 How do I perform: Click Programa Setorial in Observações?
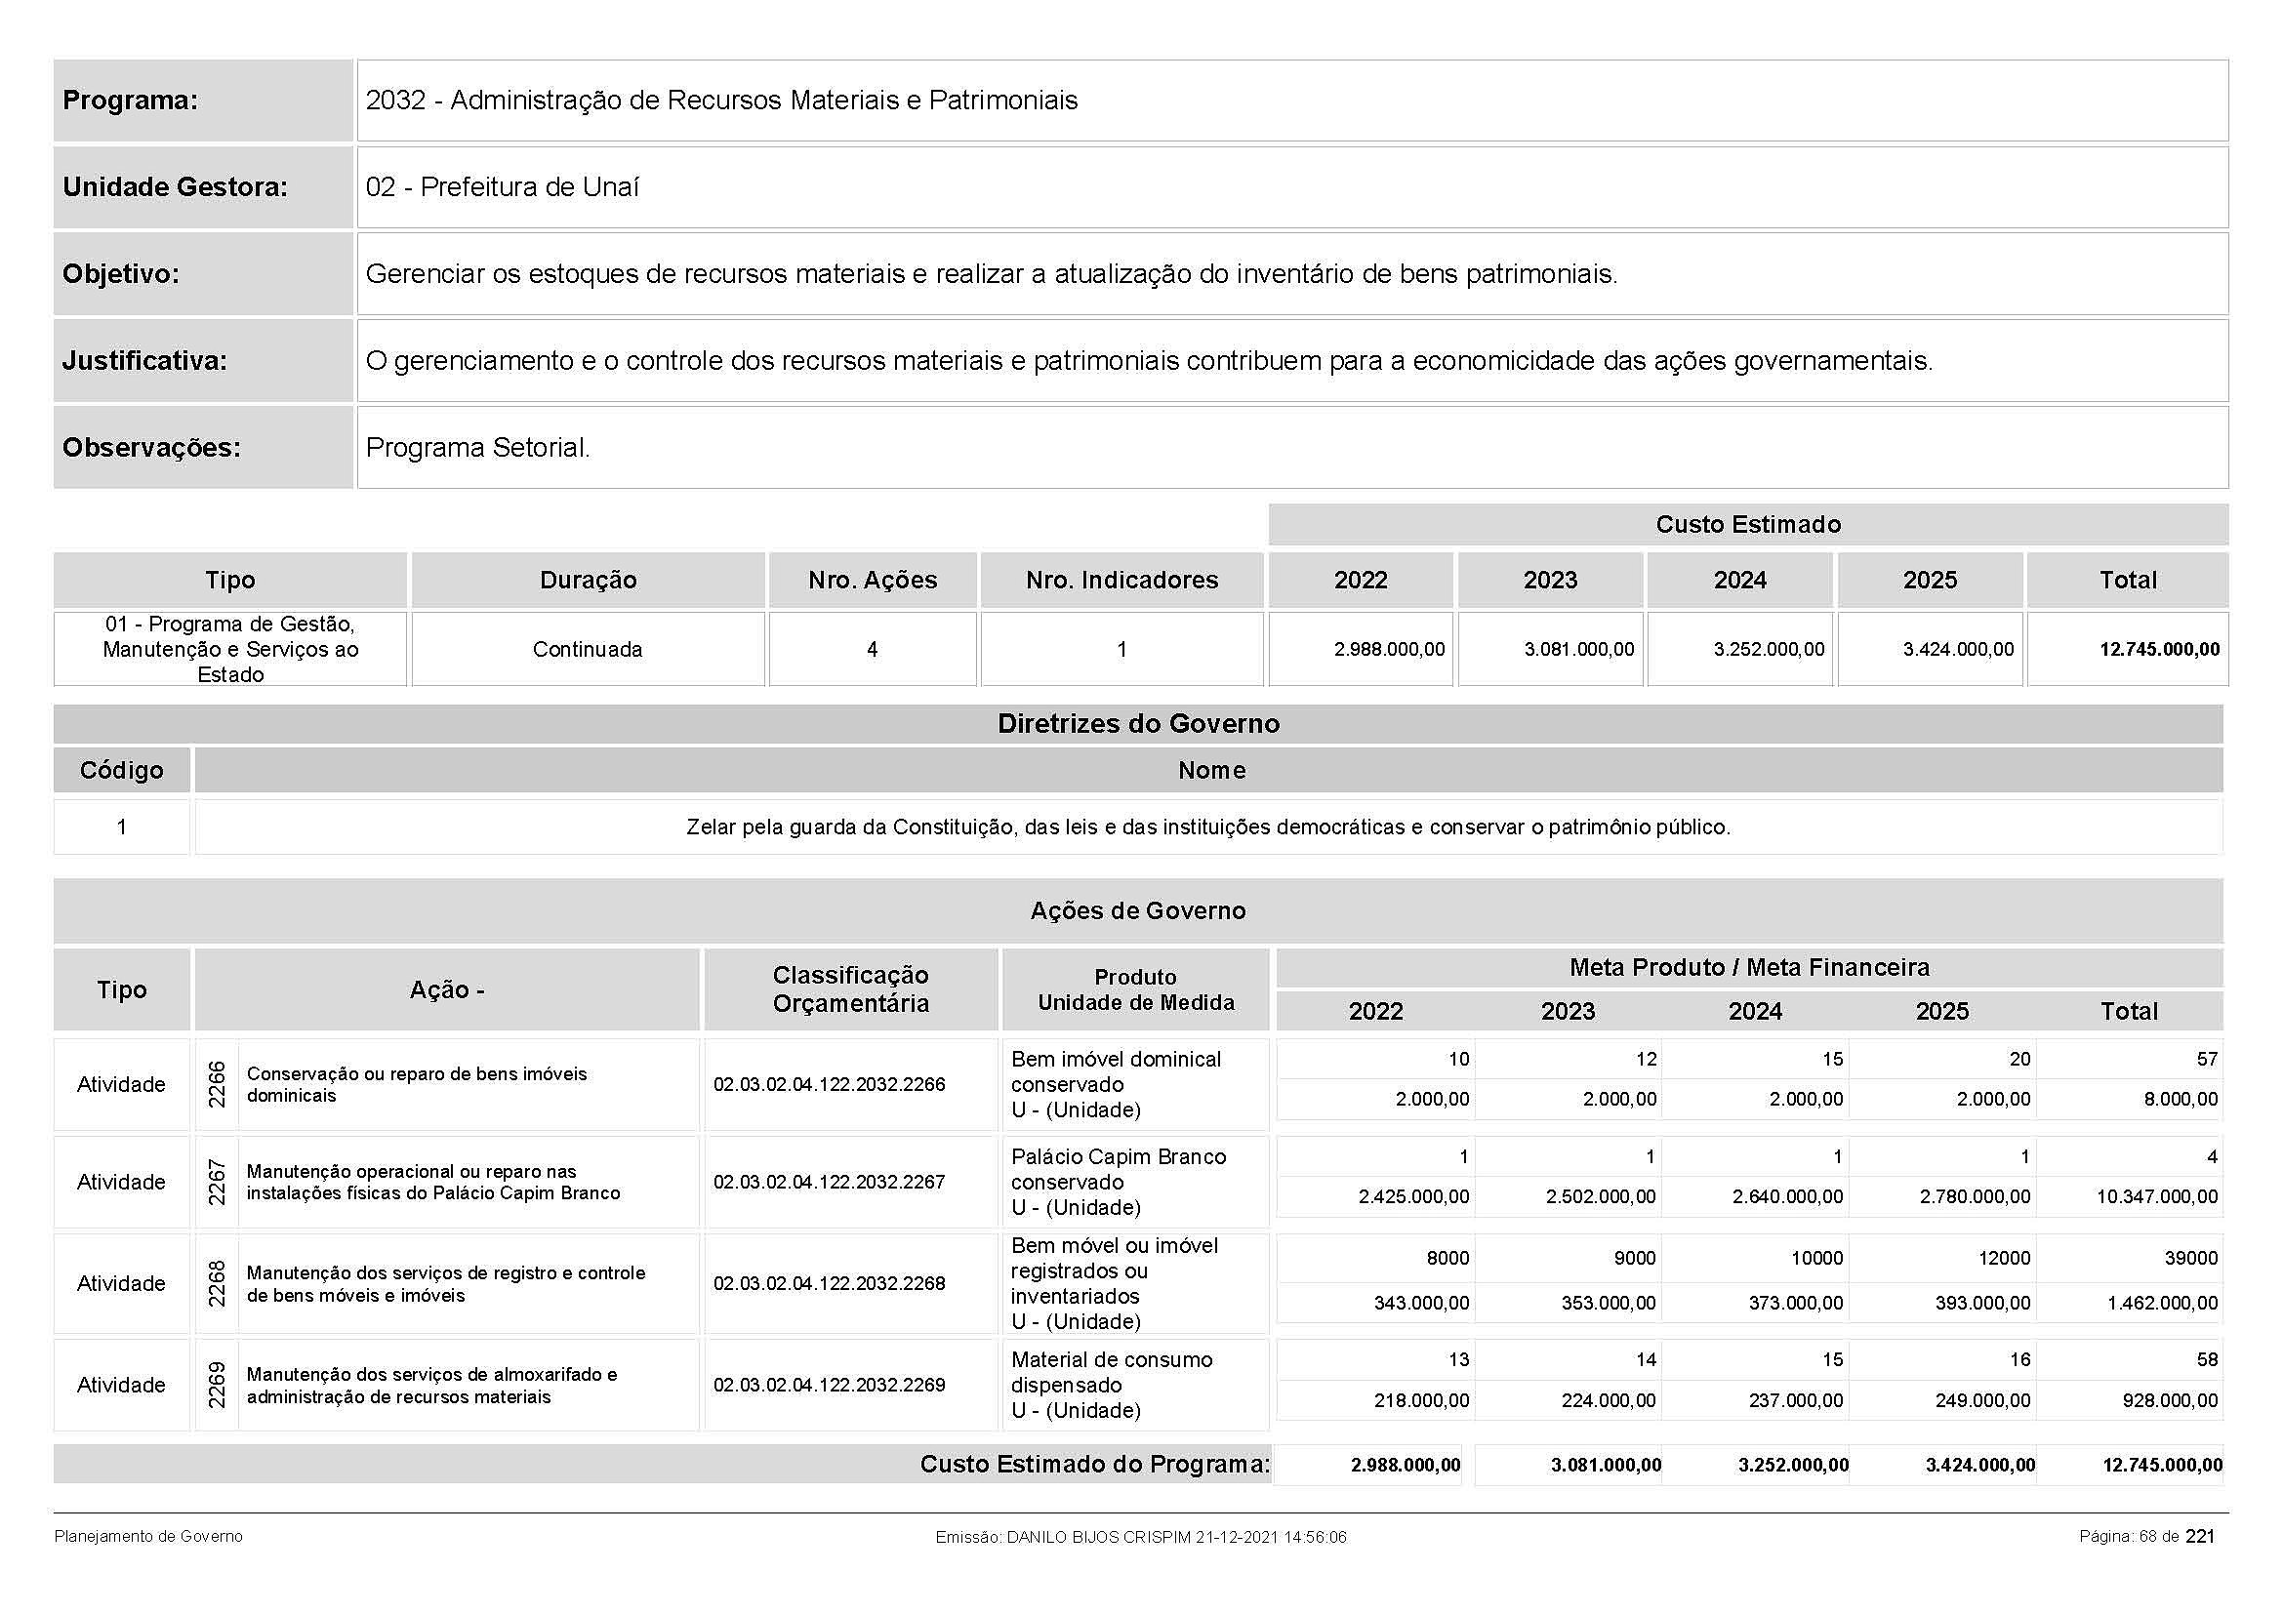tap(478, 448)
